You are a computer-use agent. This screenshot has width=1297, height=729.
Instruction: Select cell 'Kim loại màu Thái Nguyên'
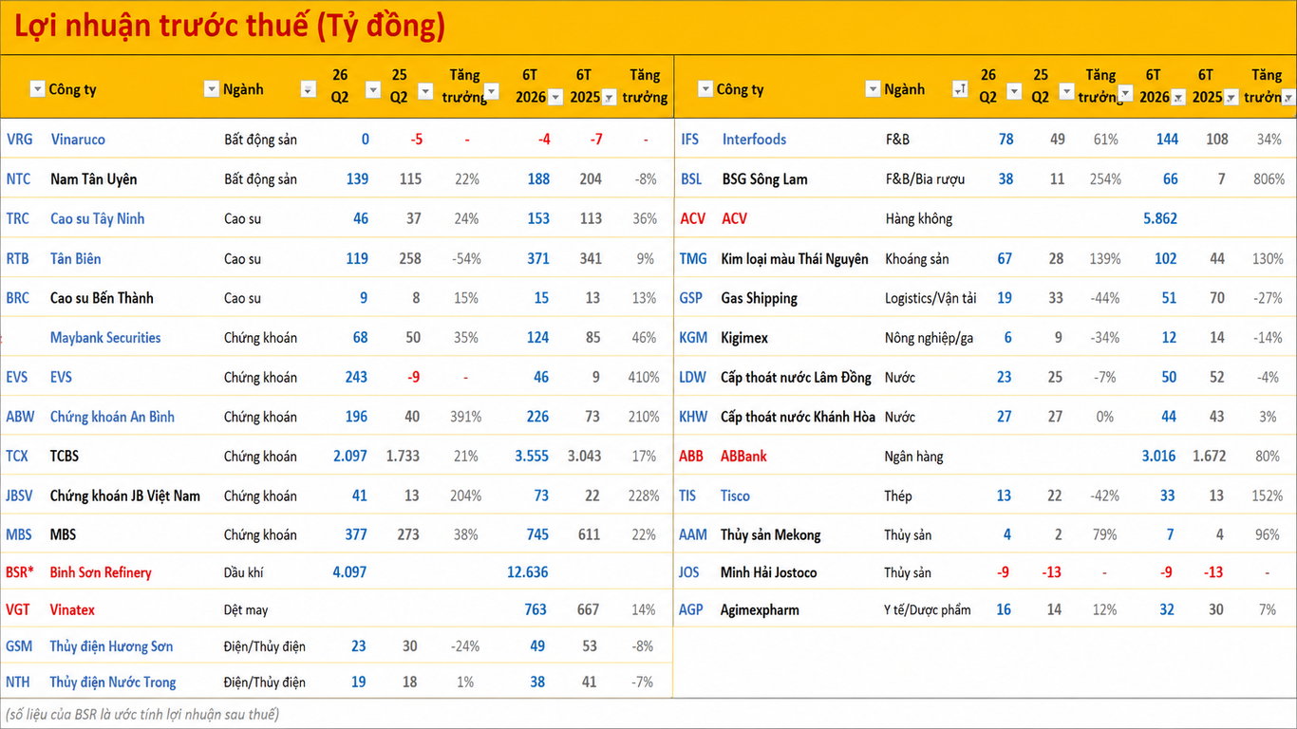794,259
